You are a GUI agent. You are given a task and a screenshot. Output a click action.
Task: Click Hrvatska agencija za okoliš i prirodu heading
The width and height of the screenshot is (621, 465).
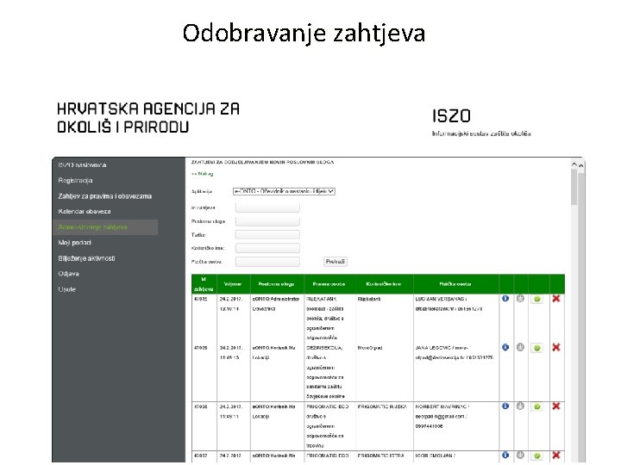click(148, 117)
